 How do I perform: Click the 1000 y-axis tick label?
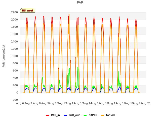tap(15, 56)
